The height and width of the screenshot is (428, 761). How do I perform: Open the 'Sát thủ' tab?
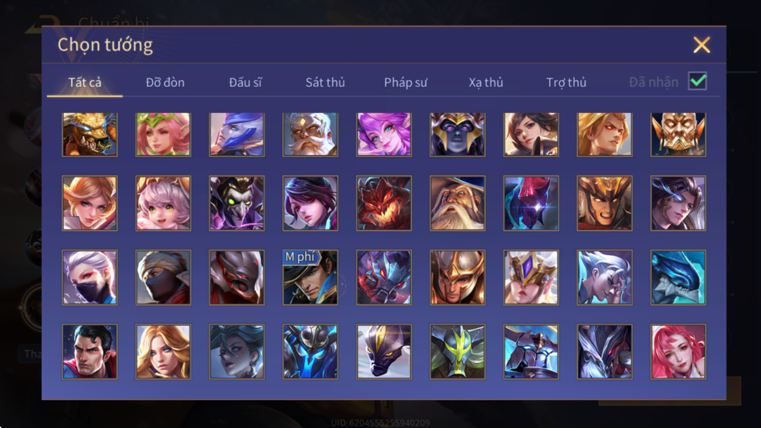[325, 83]
